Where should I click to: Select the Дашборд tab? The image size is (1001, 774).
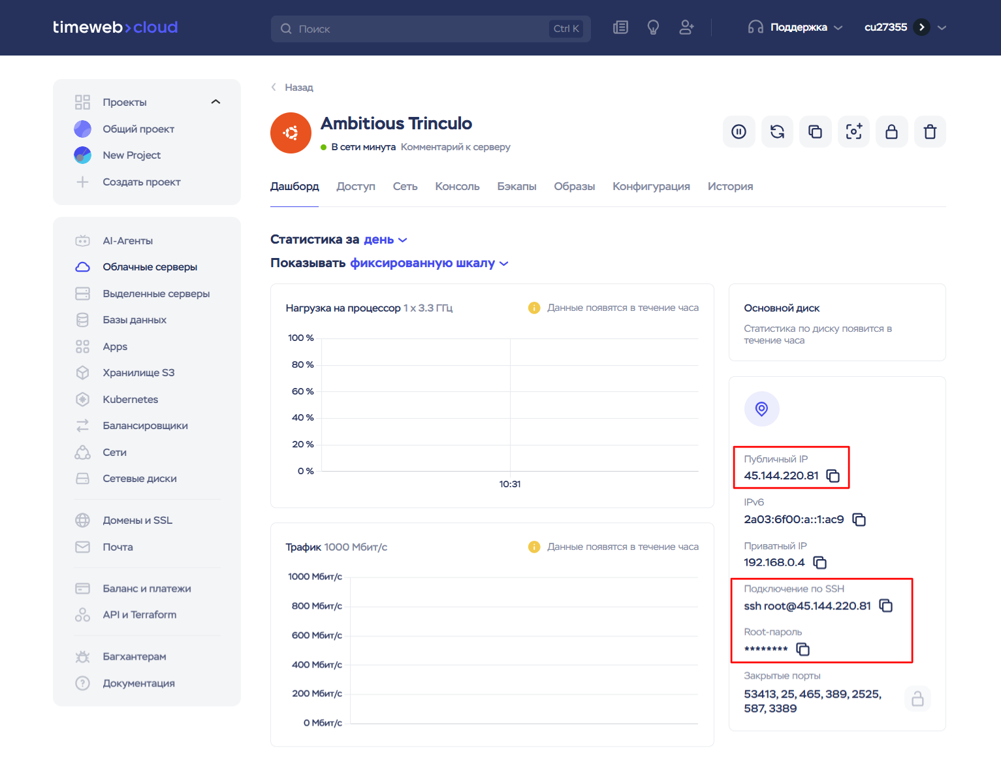click(294, 187)
